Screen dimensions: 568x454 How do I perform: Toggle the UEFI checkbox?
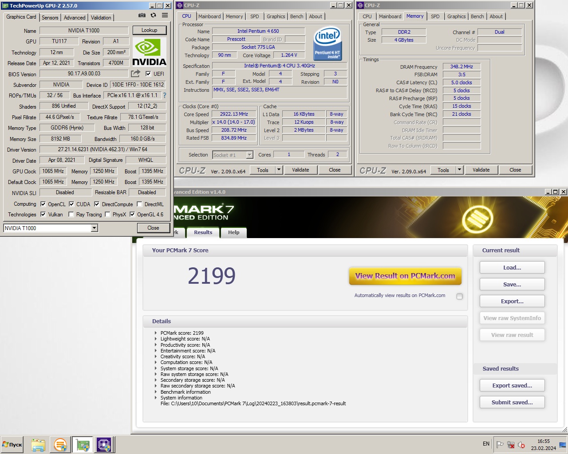148,74
